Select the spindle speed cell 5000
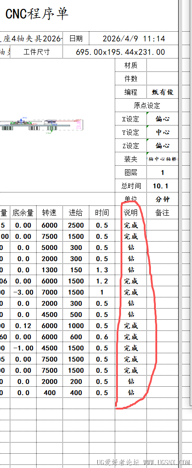This screenshot has height=468, width=192. point(50,247)
